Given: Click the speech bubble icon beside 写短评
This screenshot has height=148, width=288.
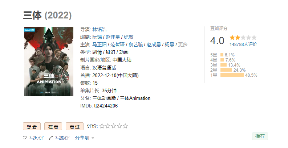Looking at the screenshot, I should click(x=25, y=138).
